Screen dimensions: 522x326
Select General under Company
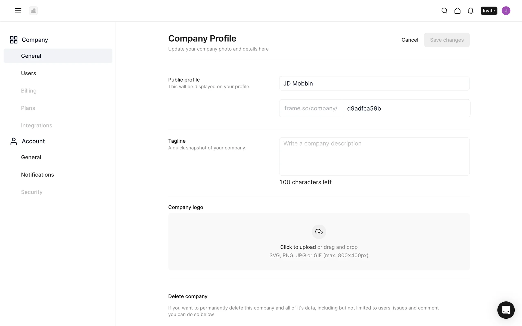click(31, 56)
